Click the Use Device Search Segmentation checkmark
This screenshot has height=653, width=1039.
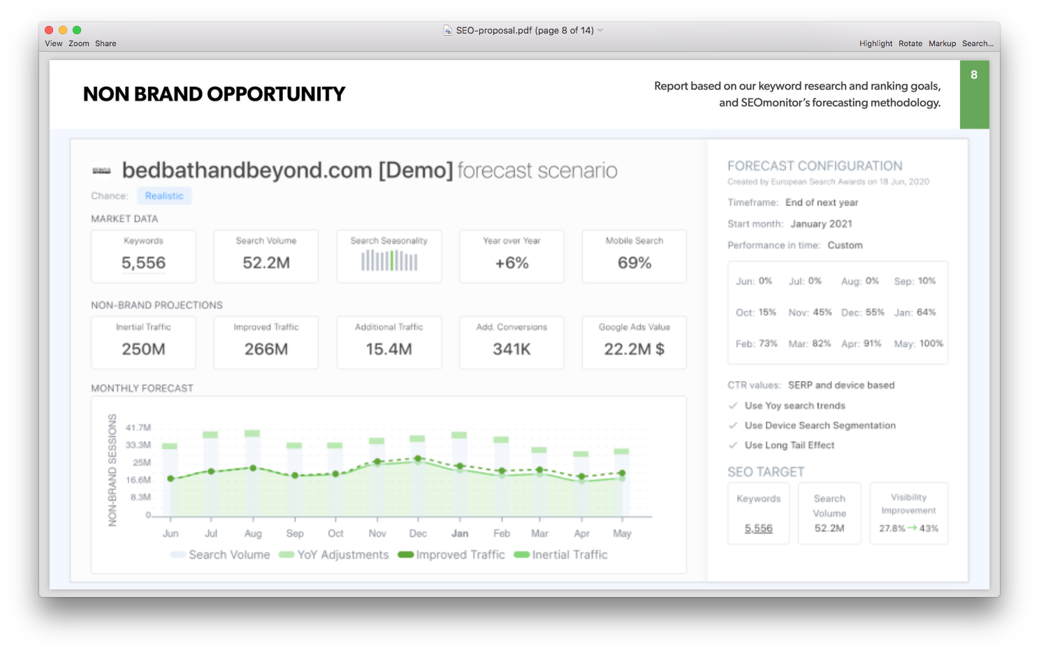click(733, 425)
